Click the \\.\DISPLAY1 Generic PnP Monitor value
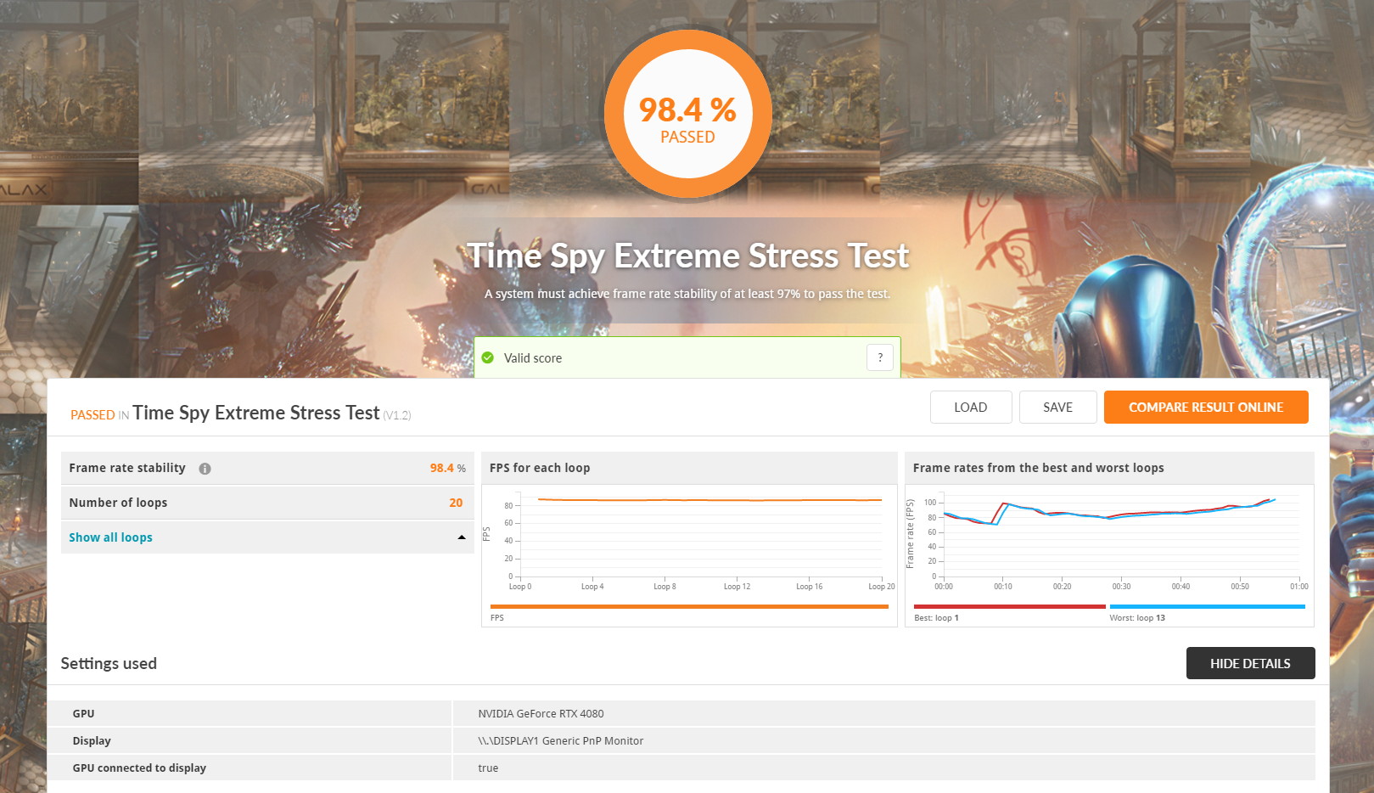Viewport: 1374px width, 793px height. coord(560,741)
